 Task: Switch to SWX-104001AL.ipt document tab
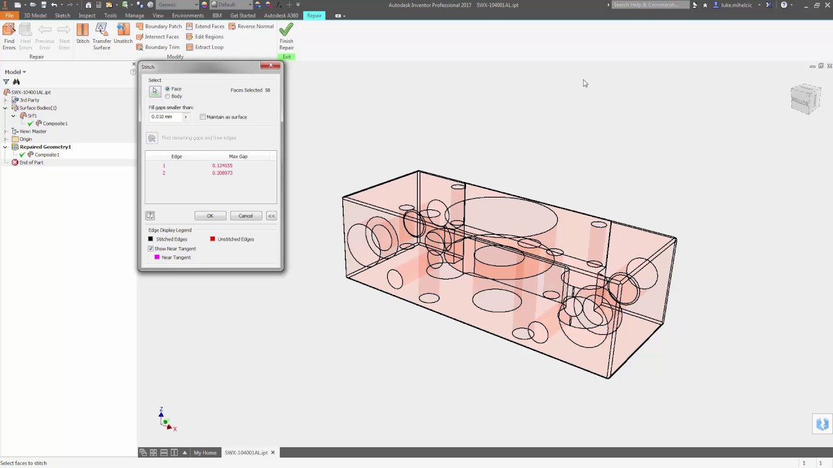[x=250, y=452]
